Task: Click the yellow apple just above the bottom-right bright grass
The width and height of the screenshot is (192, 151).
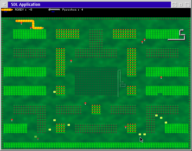Action: coord(166,122)
